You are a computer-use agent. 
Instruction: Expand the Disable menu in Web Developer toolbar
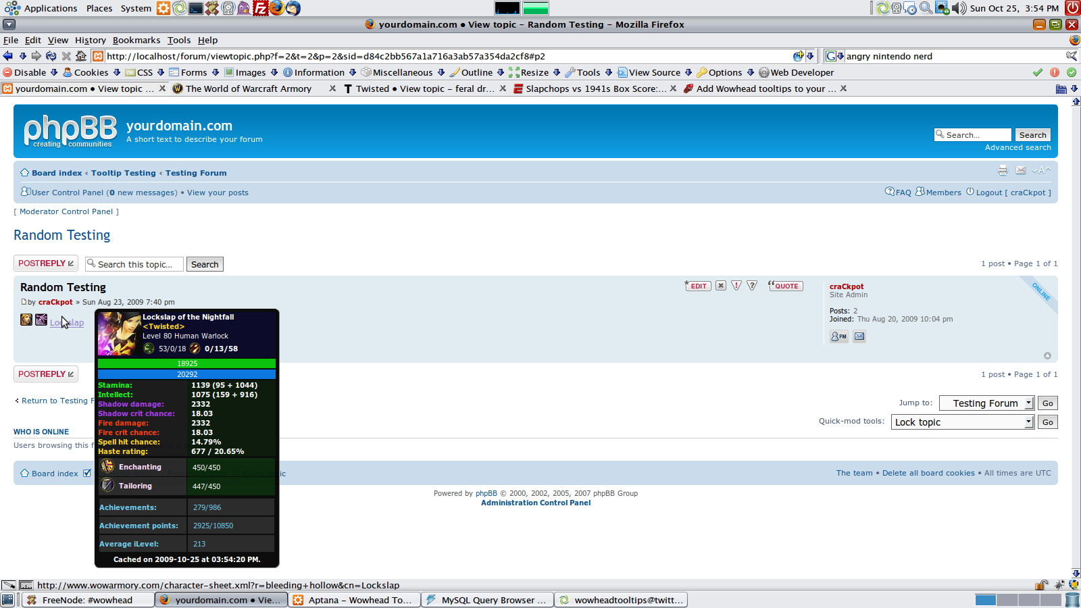54,72
